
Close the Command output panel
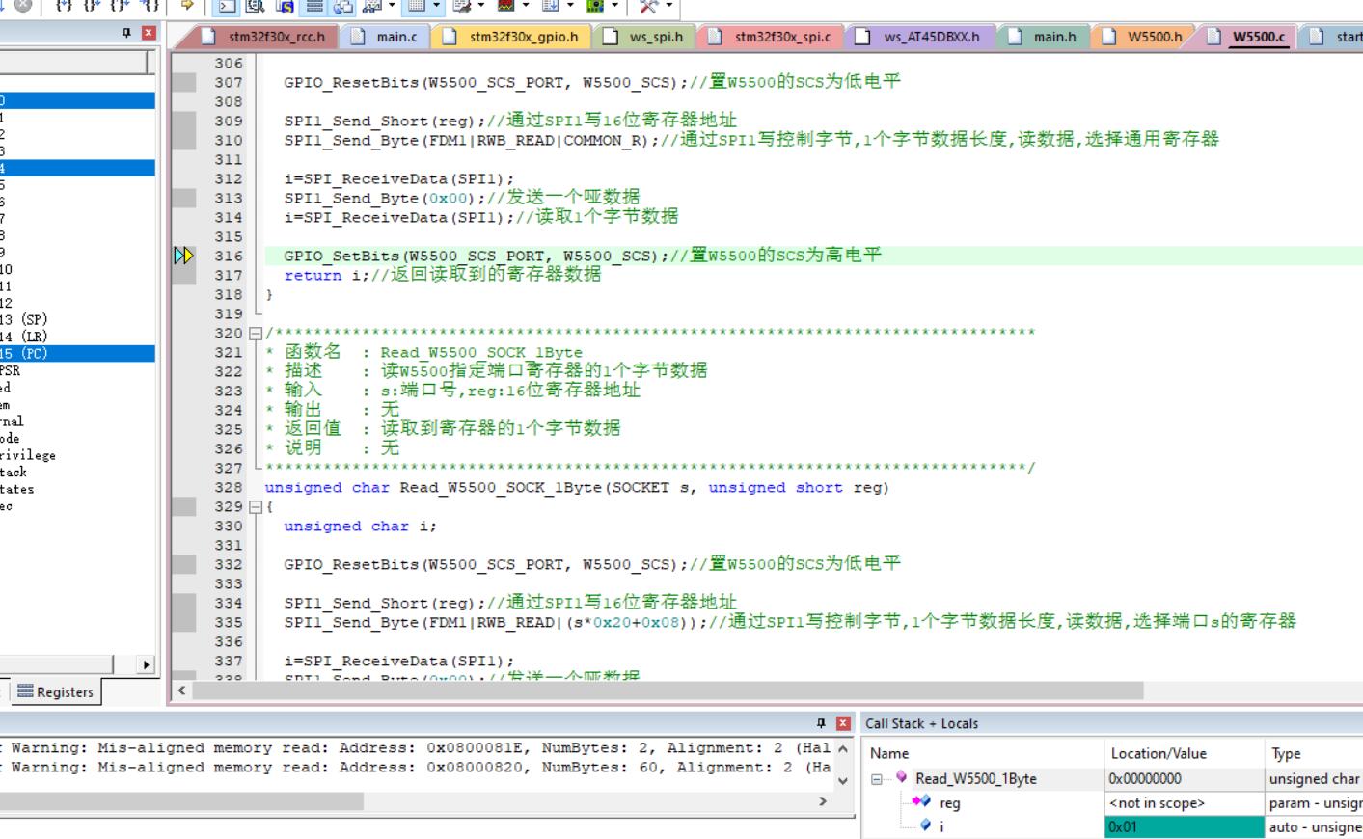pyautogui.click(x=843, y=723)
